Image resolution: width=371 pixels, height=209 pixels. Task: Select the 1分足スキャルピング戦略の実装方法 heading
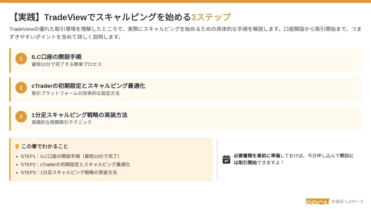pos(79,115)
